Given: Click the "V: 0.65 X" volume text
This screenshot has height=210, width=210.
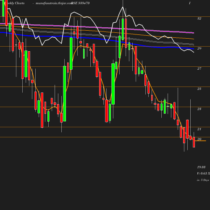Looking at the screenshot, I should pos(203,173).
